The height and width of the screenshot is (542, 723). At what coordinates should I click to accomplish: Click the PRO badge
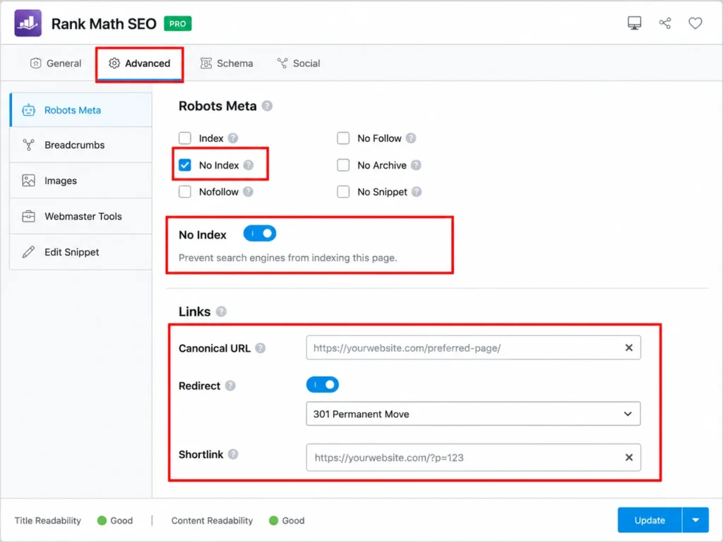tap(177, 23)
